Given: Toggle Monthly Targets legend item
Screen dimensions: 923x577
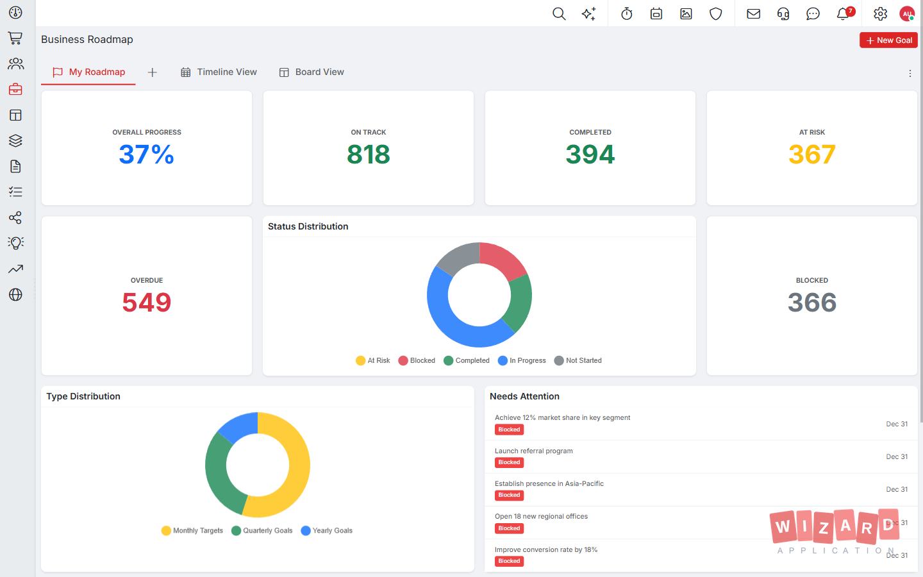Looking at the screenshot, I should click(192, 530).
